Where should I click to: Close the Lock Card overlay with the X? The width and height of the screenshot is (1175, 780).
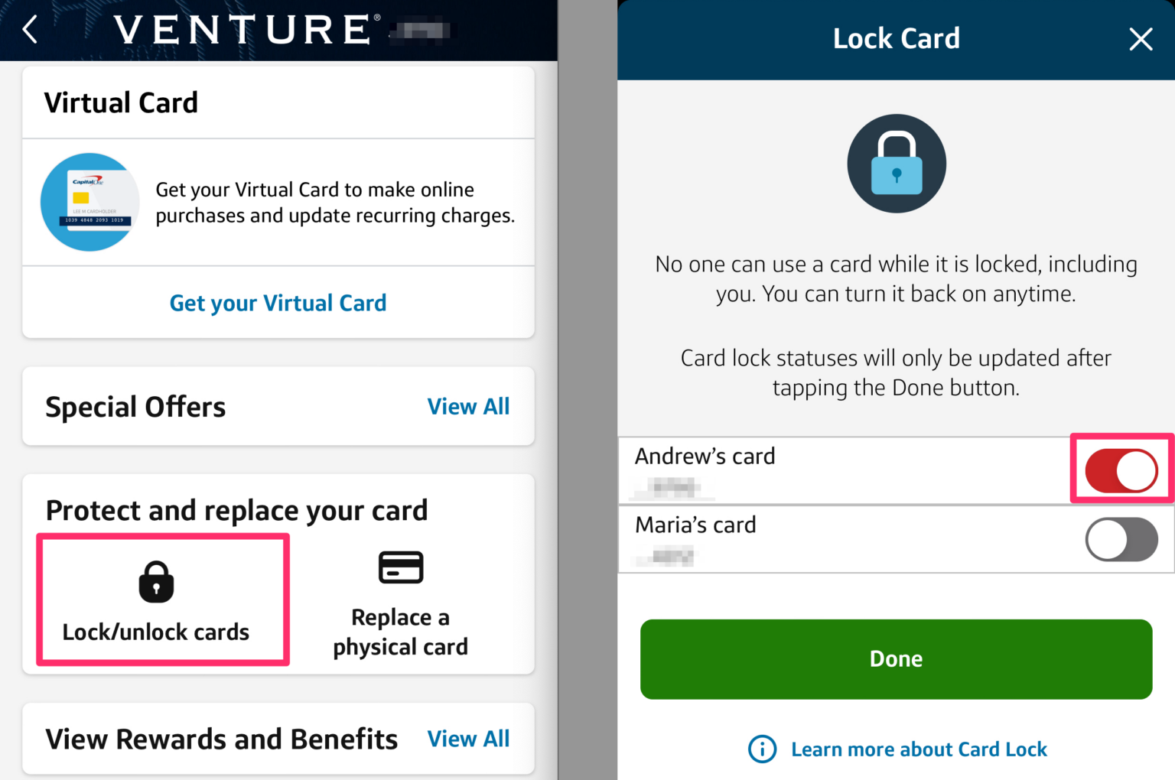1141,39
